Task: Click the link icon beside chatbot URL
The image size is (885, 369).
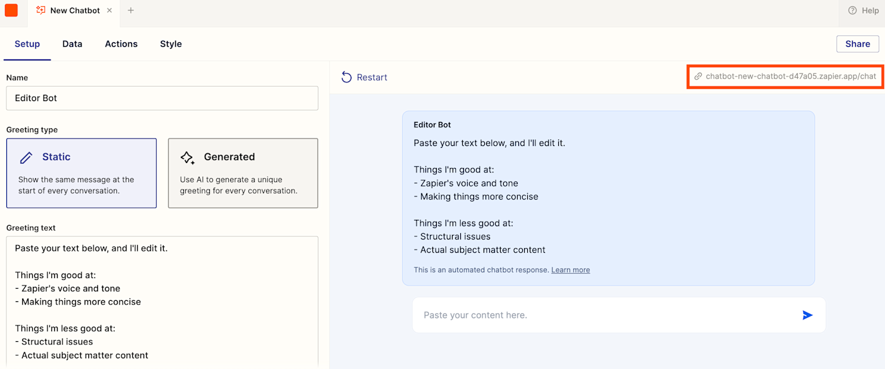Action: click(x=698, y=76)
